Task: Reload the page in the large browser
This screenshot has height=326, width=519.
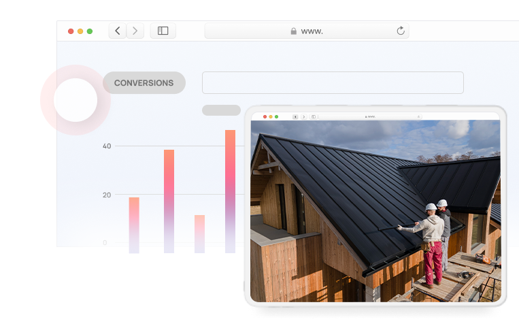Action: coord(401,31)
